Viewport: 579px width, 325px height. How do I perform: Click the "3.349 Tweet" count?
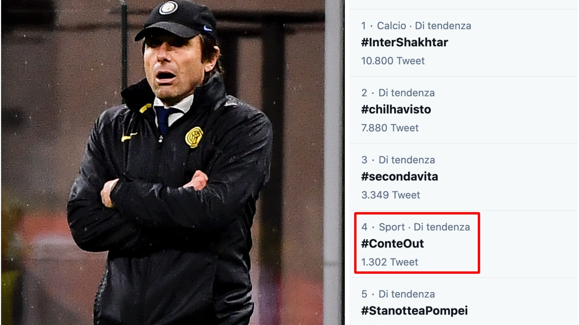(x=390, y=195)
